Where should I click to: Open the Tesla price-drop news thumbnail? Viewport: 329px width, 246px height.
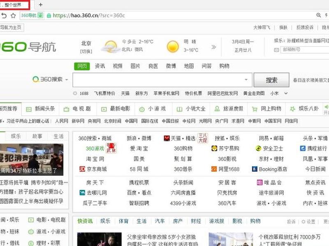(32, 159)
